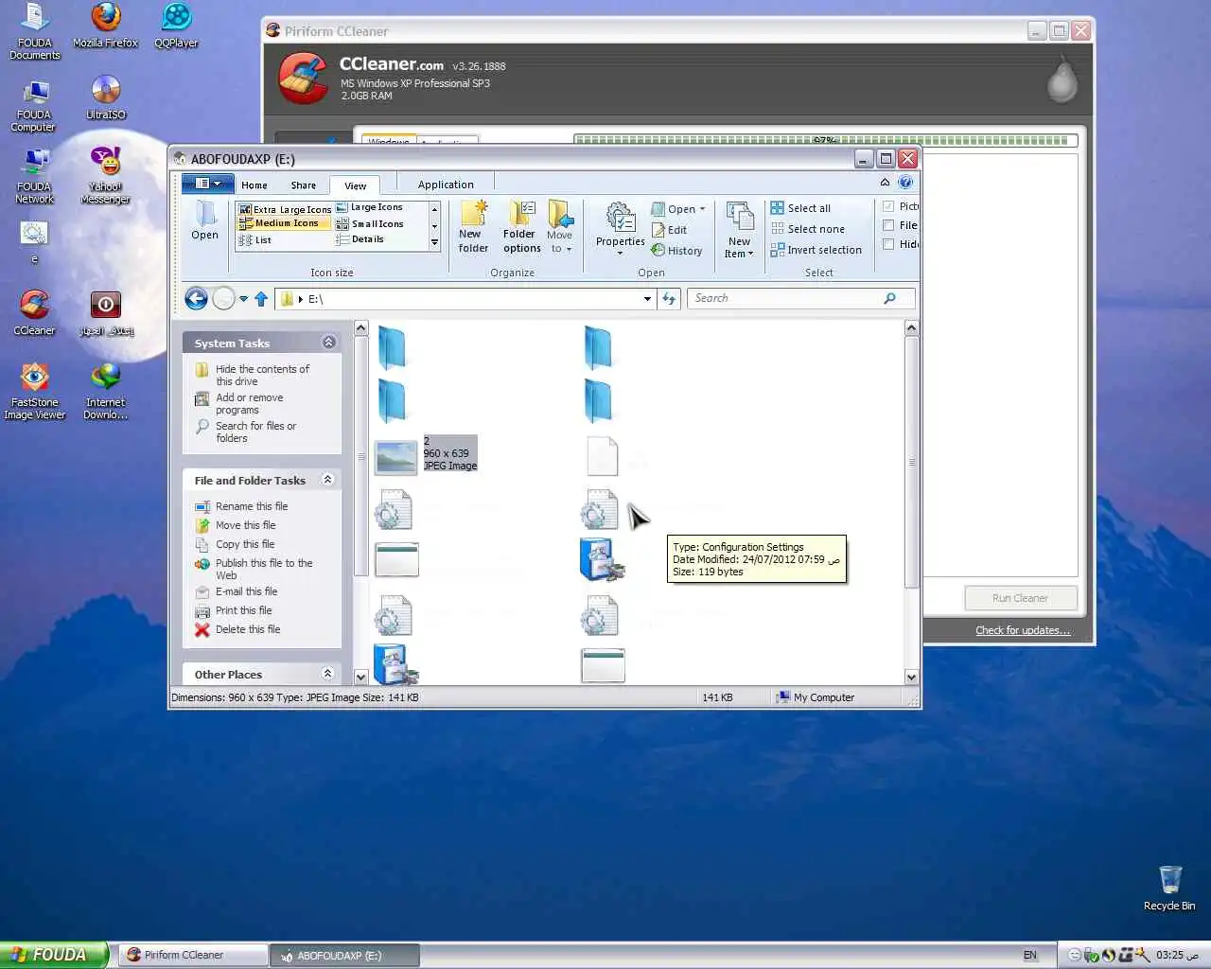Select the Mozilla Firefox desktop icon
The height and width of the screenshot is (969, 1211).
pyautogui.click(x=106, y=26)
